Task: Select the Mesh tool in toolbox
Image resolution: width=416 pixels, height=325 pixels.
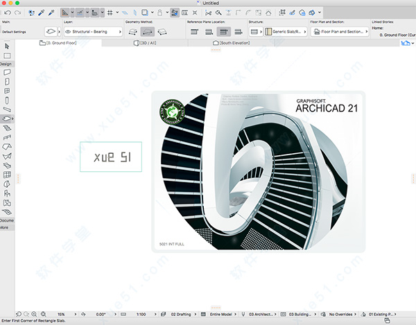Action: [7, 212]
